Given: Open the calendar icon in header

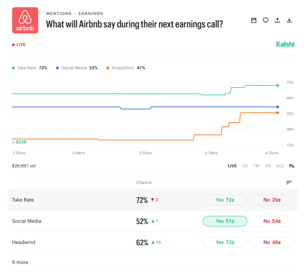Looking at the screenshot, I should pyautogui.click(x=254, y=20).
